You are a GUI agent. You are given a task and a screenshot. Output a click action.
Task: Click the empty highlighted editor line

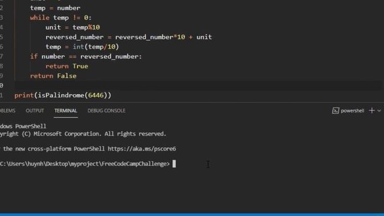[199, 85]
